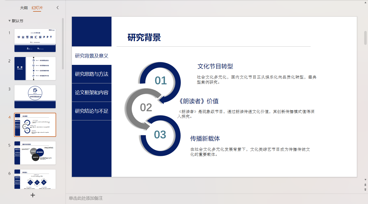This screenshot has width=368, height=204.
Task: Collapse the 默认节 section triangle
Action: pos(10,21)
